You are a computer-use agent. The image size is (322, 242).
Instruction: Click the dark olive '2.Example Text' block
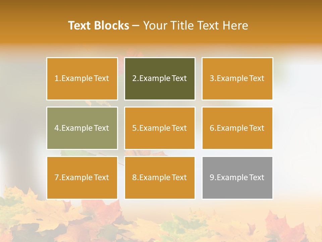click(160, 79)
